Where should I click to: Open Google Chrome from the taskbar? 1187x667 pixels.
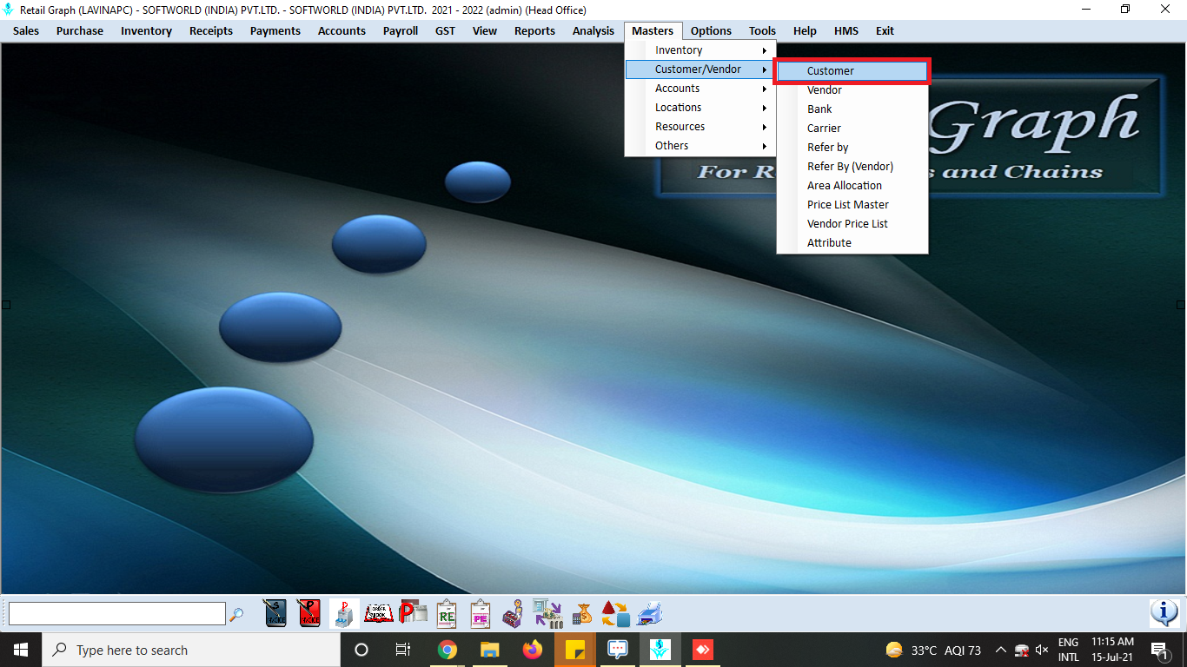[447, 650]
